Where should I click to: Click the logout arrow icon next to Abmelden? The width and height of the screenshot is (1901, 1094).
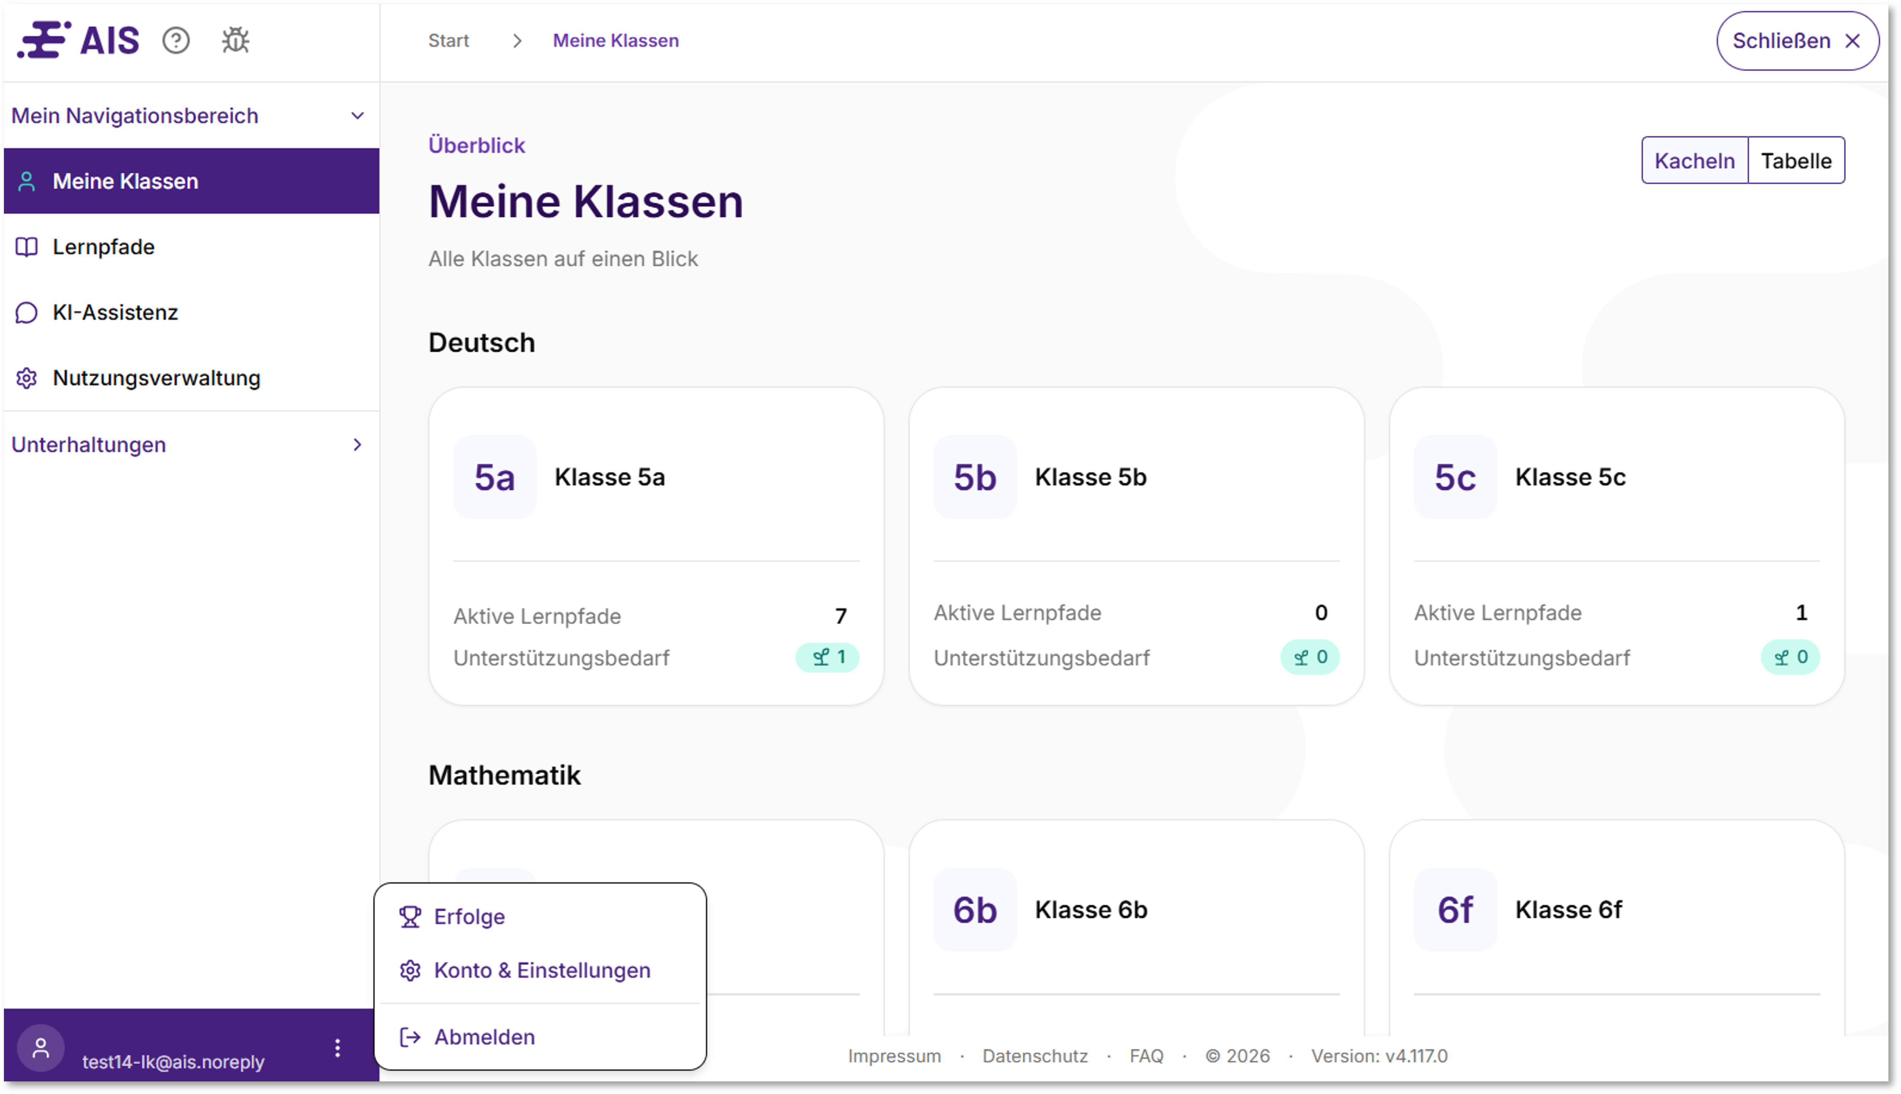click(410, 1037)
